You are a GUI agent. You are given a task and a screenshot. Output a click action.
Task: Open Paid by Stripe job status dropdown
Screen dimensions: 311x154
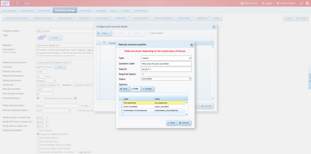(x=53, y=110)
